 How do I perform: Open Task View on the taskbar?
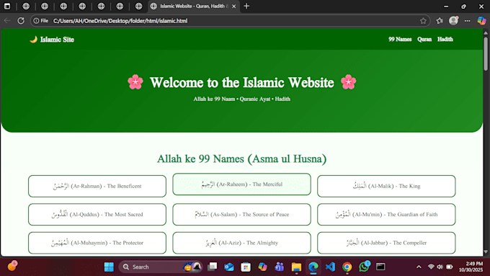pos(213,267)
